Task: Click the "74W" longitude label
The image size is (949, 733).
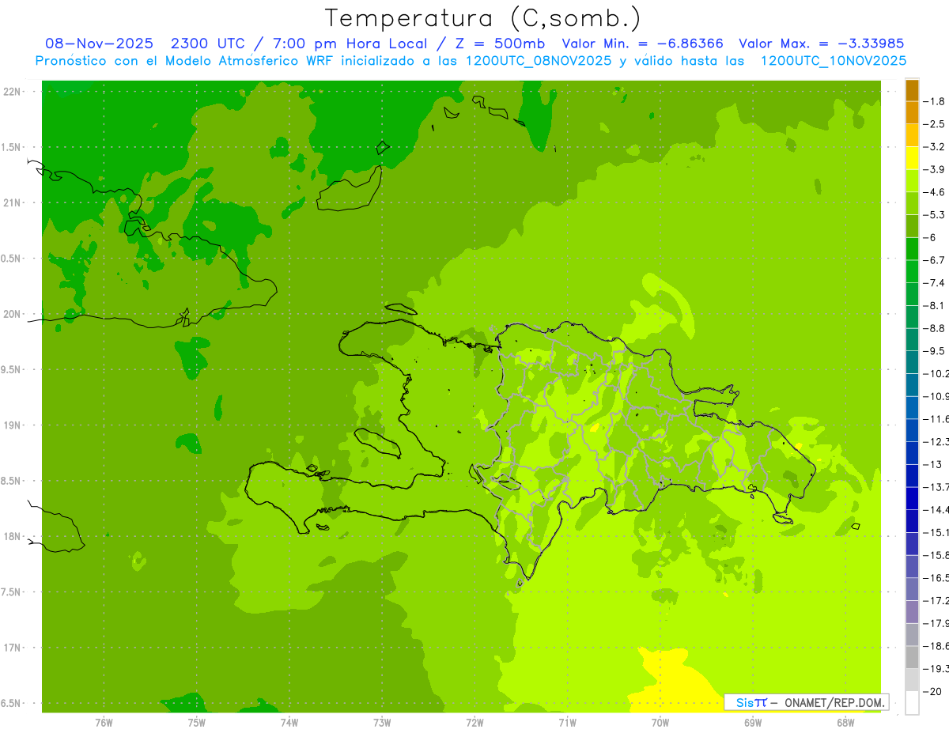Action: [x=289, y=722]
